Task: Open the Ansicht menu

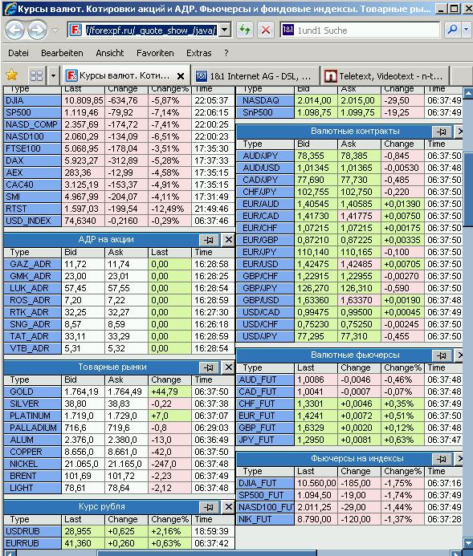Action: 110,53
